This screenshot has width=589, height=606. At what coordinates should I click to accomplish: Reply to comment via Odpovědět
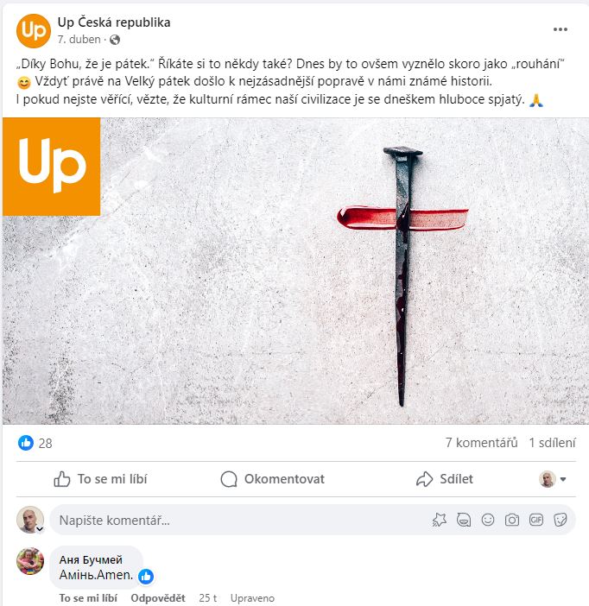158,597
